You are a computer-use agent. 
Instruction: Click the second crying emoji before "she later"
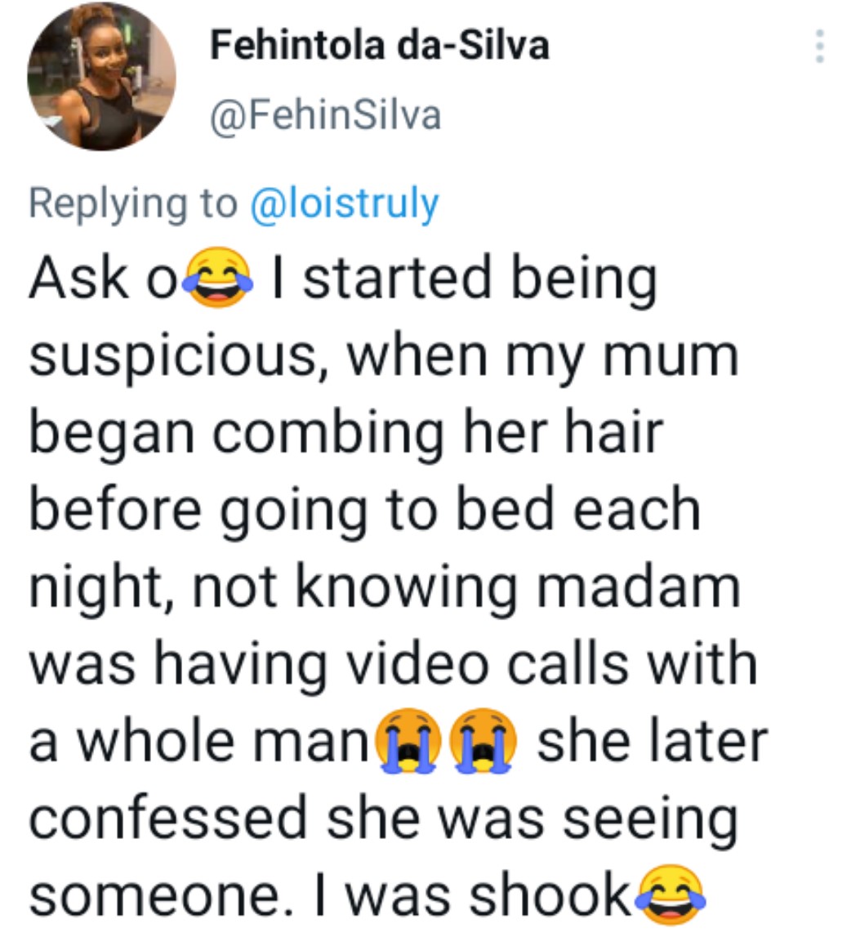pos(485,740)
